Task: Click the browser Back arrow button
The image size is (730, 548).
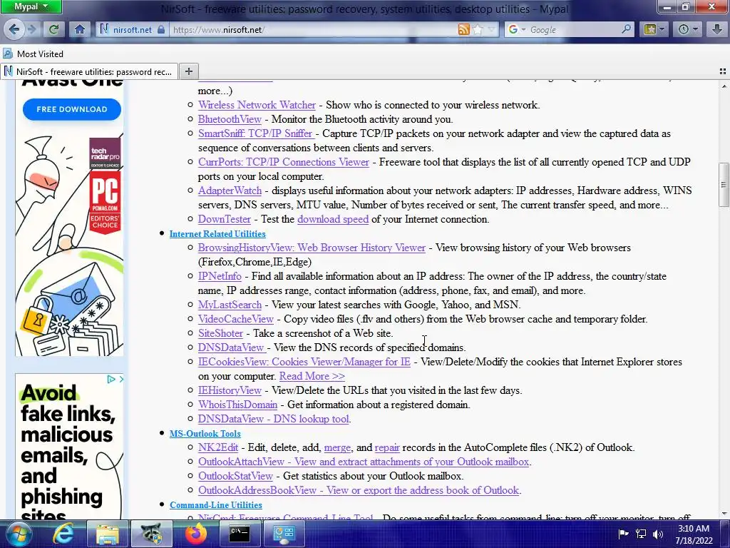Action: pyautogui.click(x=14, y=30)
